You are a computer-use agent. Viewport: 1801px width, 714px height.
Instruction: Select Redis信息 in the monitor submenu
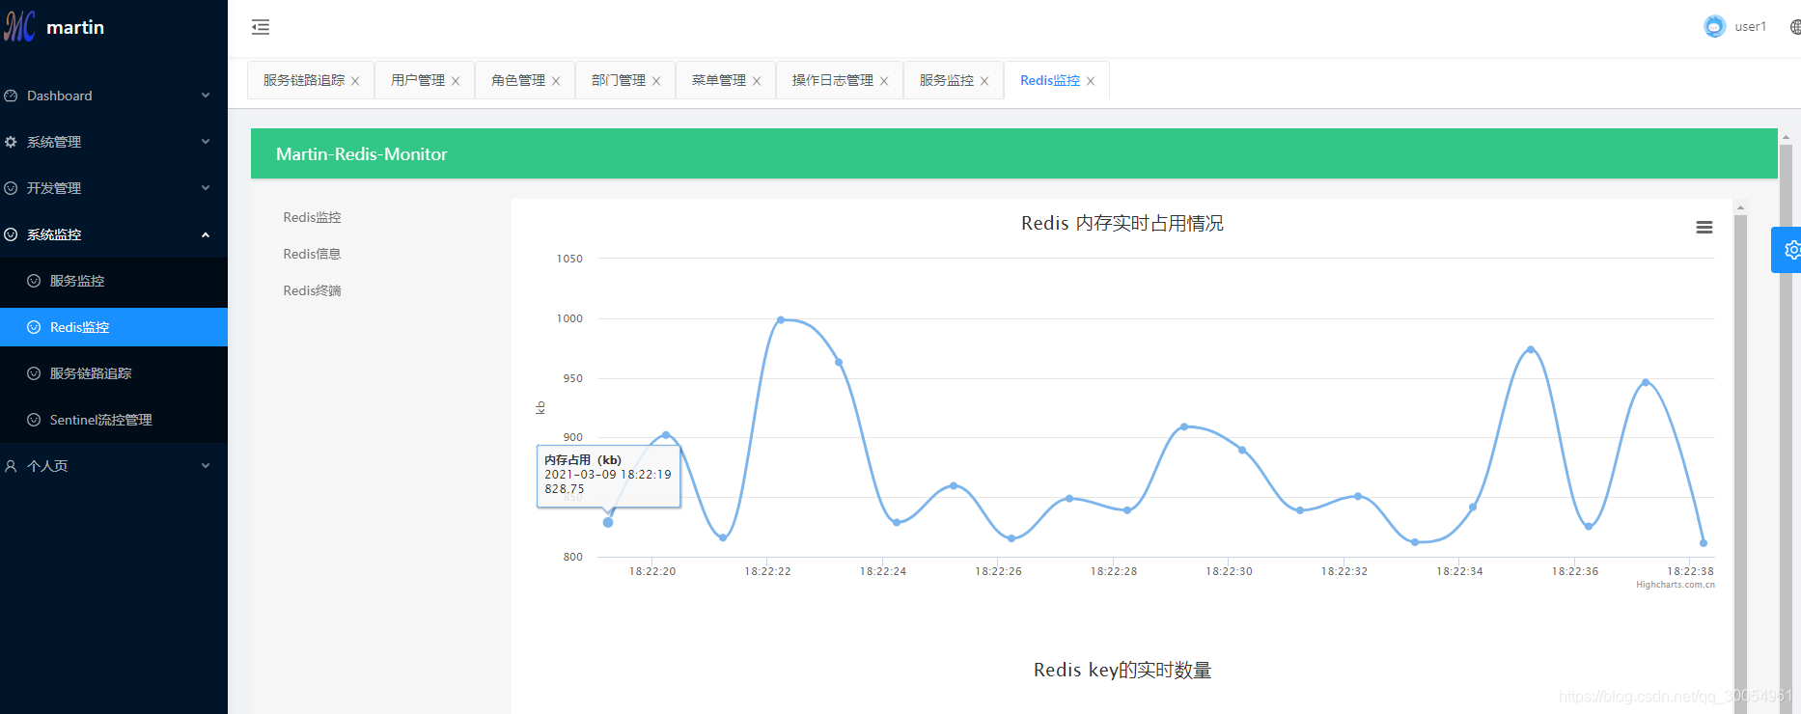(x=312, y=254)
